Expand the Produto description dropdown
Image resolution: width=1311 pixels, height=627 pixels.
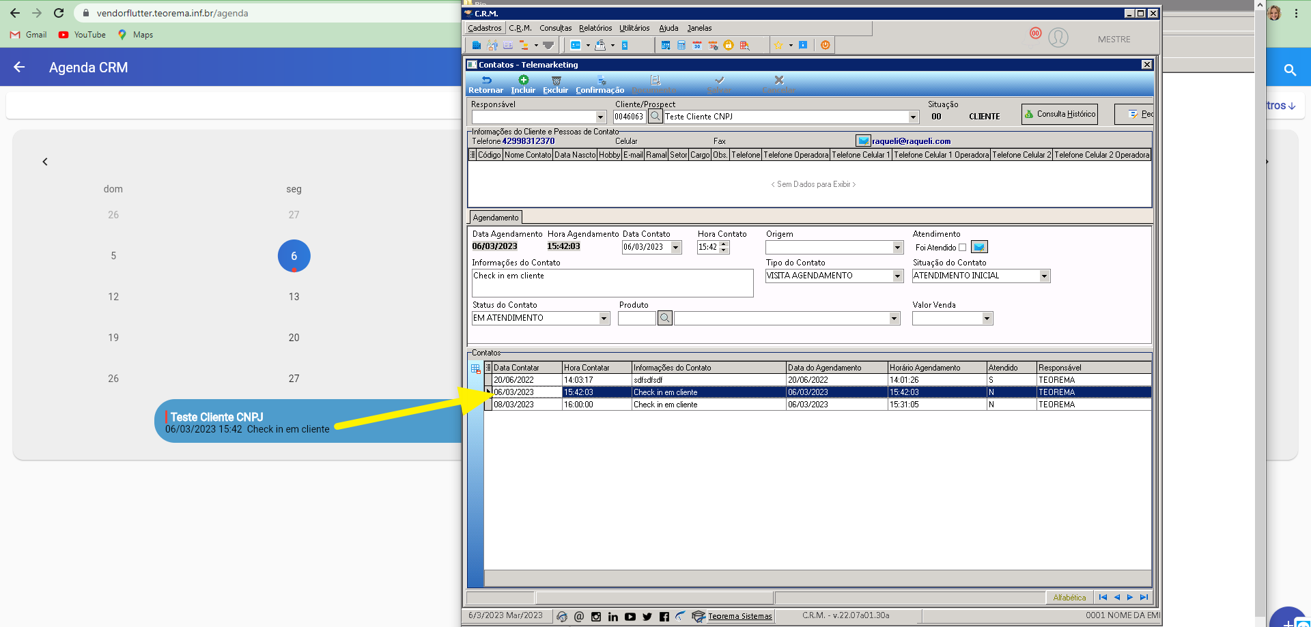pos(894,318)
